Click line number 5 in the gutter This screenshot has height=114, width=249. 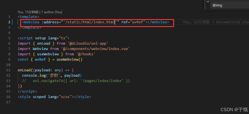pos(9,38)
